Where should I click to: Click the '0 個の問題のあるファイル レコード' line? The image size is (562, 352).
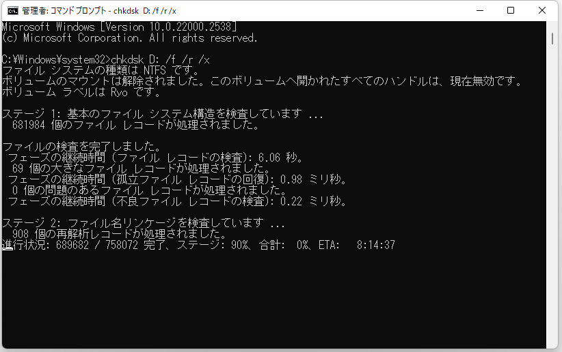click(x=149, y=190)
